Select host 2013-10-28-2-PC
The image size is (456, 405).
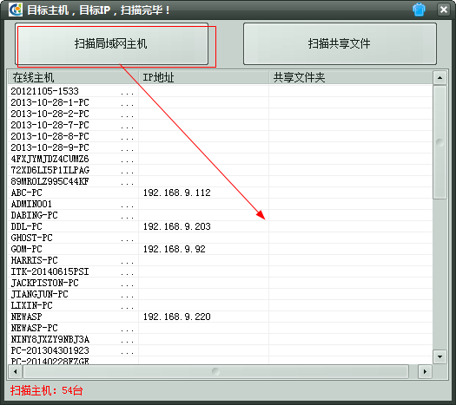coord(50,114)
